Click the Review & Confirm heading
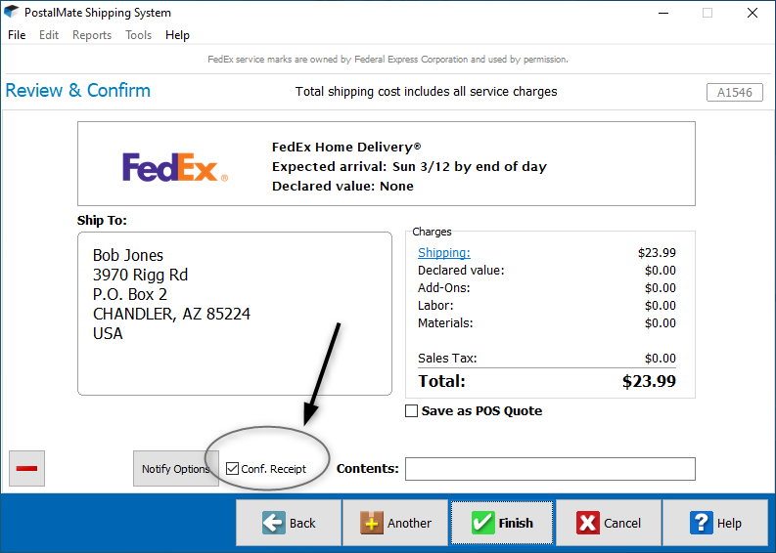 77,91
